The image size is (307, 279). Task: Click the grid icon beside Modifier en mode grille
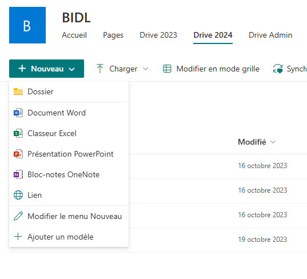pos(167,69)
